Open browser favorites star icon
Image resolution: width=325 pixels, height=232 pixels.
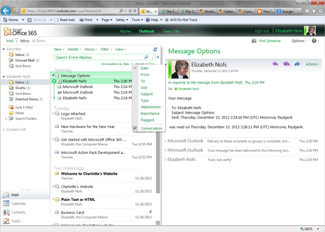pyautogui.click(x=314, y=11)
